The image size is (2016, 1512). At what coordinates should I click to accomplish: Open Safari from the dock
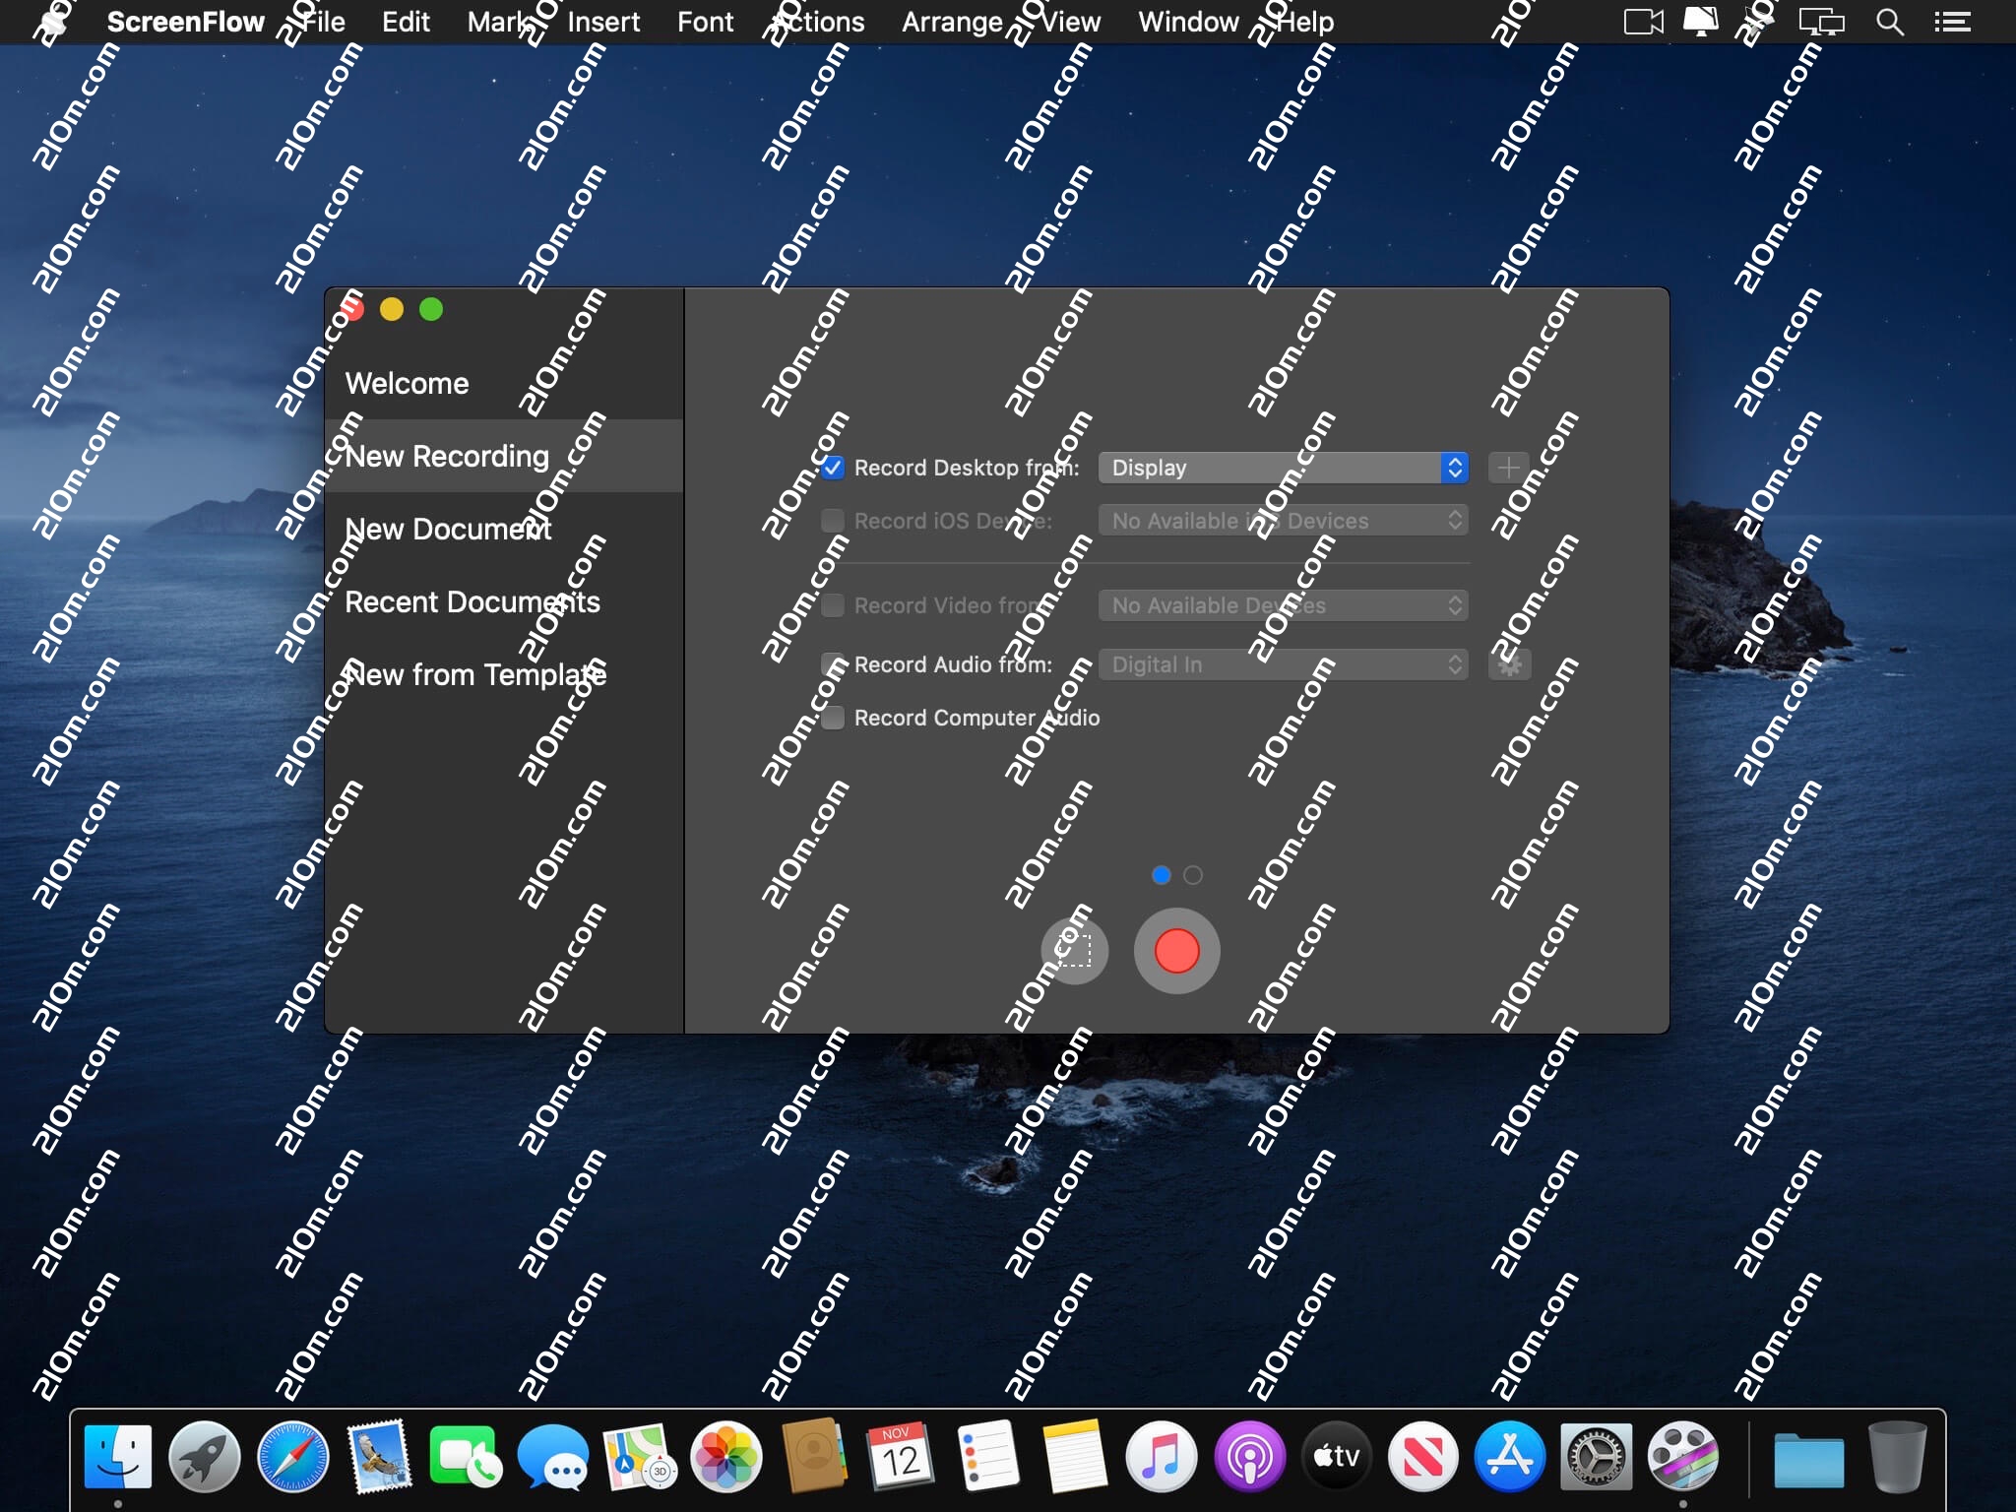(292, 1457)
